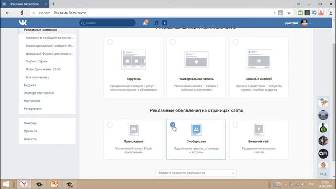Click the red YouTube extension icon
The image size is (336, 189).
321,13
